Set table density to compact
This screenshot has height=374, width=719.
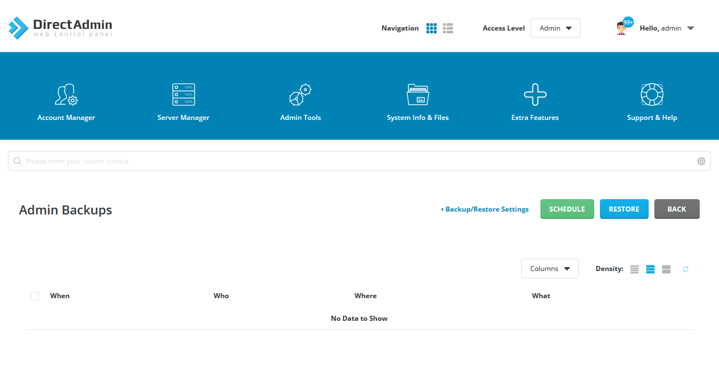coord(635,269)
